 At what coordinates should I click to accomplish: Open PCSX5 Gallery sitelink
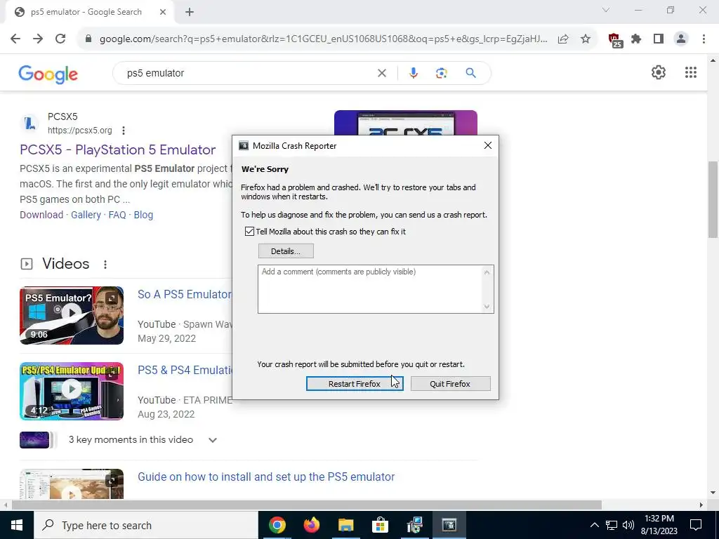[x=86, y=215]
